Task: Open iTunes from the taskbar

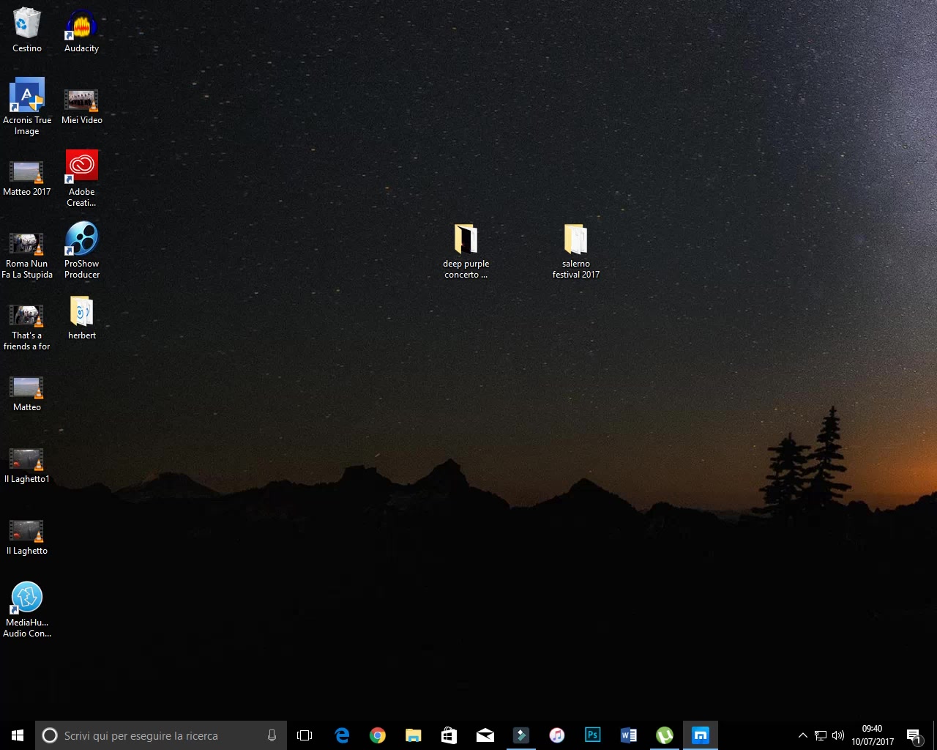Action: point(557,735)
